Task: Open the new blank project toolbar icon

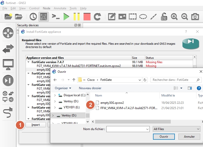Action: [8, 17]
